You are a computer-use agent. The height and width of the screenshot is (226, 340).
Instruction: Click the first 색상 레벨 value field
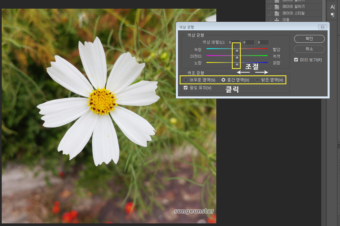(234, 42)
